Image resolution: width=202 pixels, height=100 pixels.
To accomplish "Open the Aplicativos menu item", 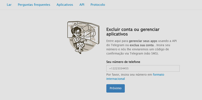I will pyautogui.click(x=65, y=5).
